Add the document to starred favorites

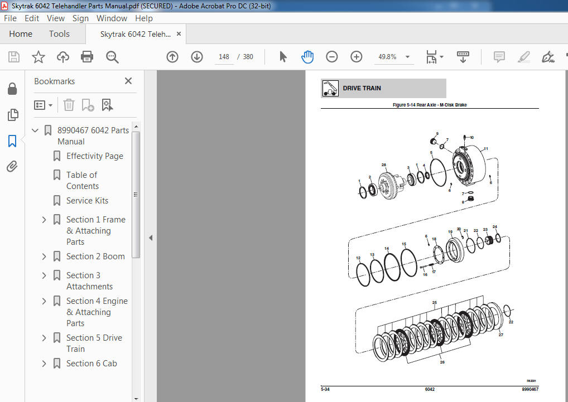tap(38, 57)
